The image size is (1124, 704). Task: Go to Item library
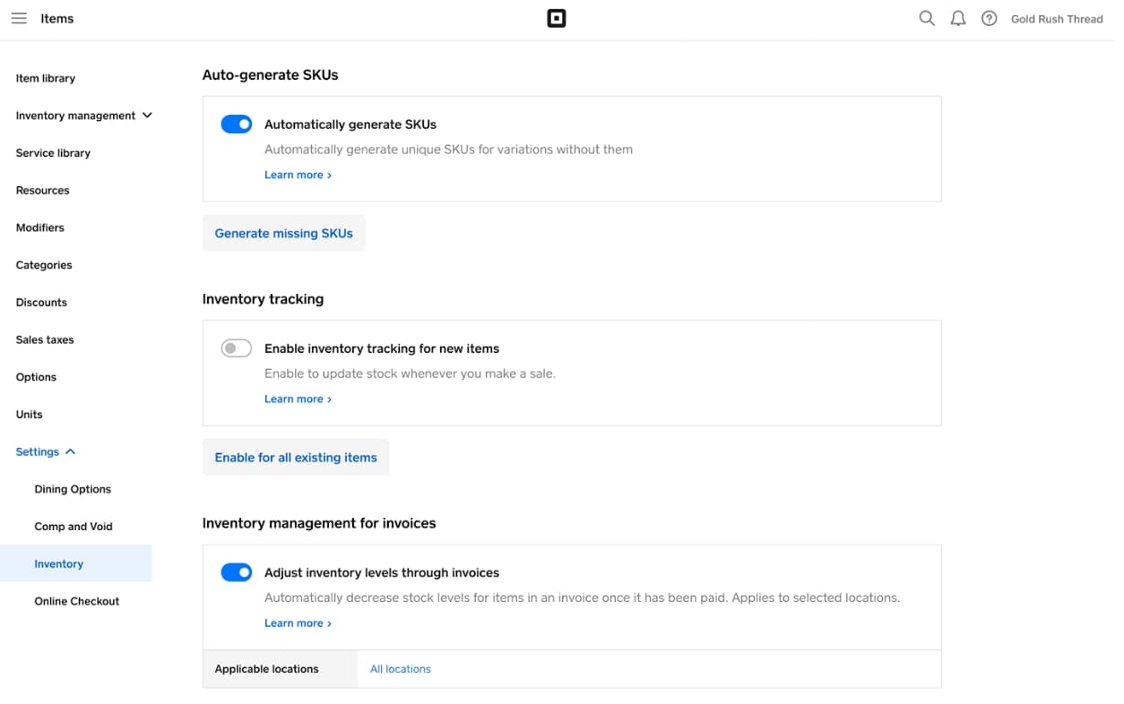point(46,79)
